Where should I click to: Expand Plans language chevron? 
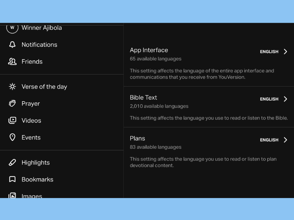click(286, 140)
